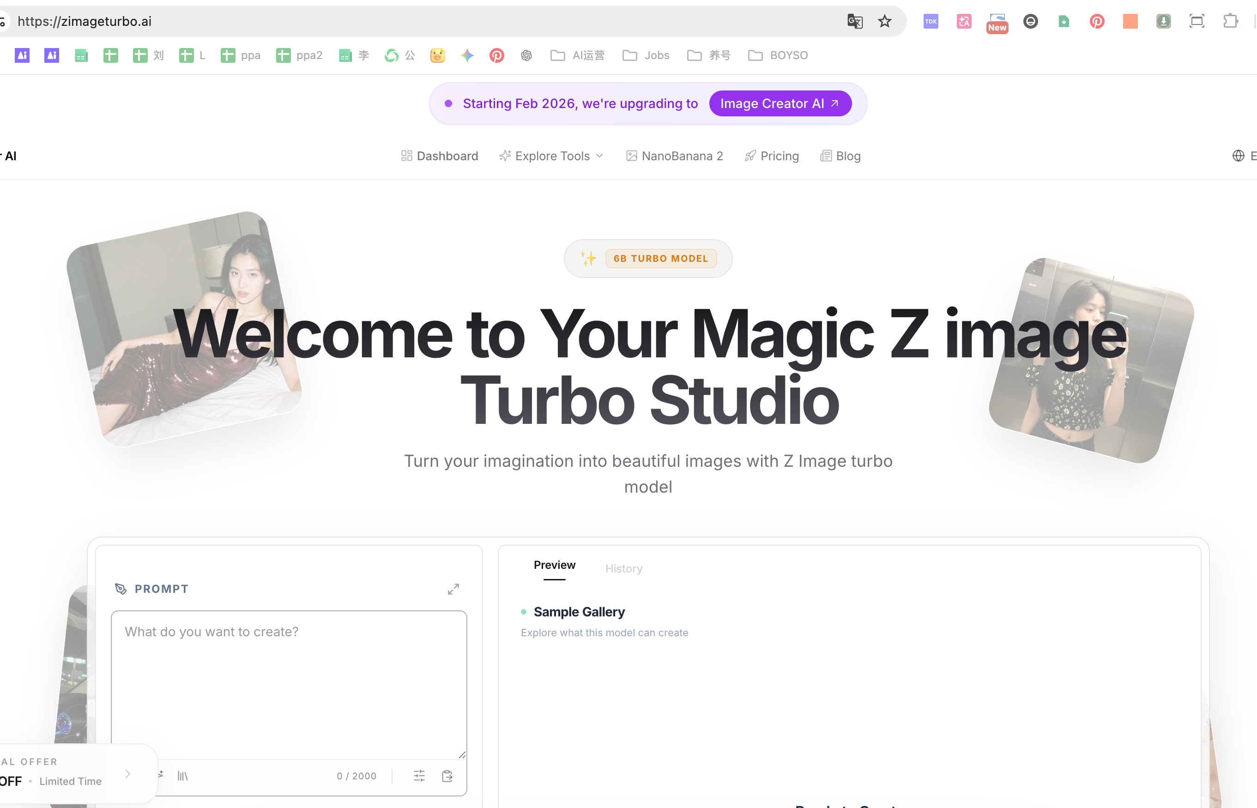Open the Pricing page

[779, 155]
